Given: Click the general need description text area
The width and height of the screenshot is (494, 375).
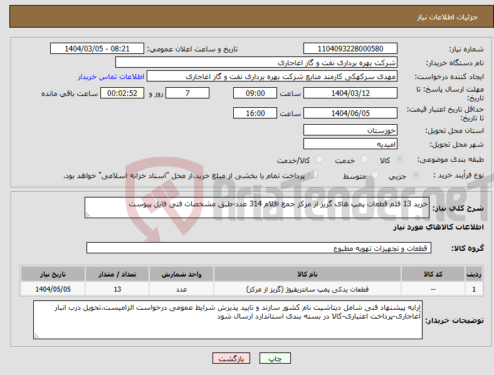Looking at the screenshot, I should (x=257, y=208).
